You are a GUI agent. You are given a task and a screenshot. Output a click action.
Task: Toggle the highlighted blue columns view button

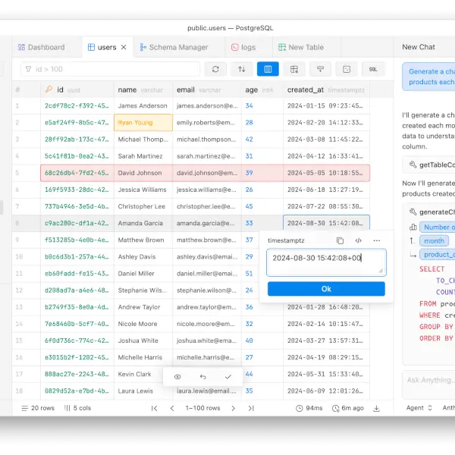[x=268, y=69]
